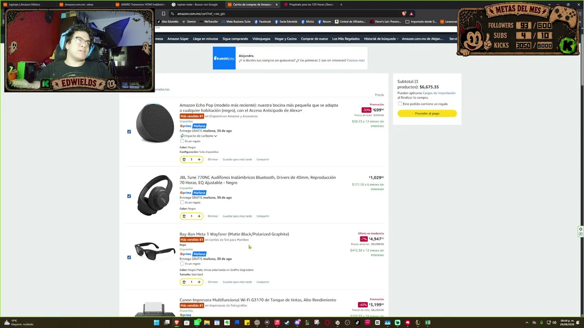
Task: Add one more JBL Tune 770NC headphone
Action: [199, 216]
